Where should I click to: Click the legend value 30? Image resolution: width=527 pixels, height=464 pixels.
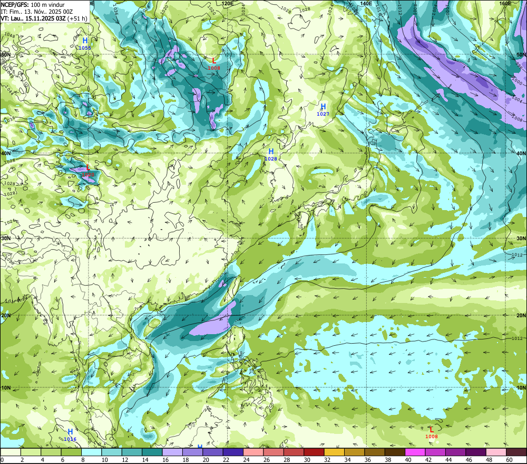pos(307,460)
